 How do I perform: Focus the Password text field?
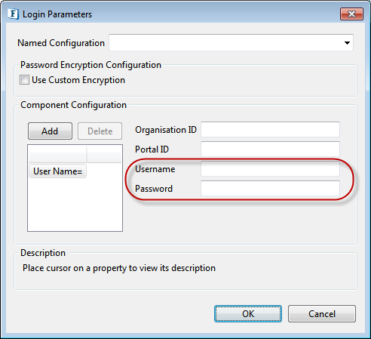270,188
